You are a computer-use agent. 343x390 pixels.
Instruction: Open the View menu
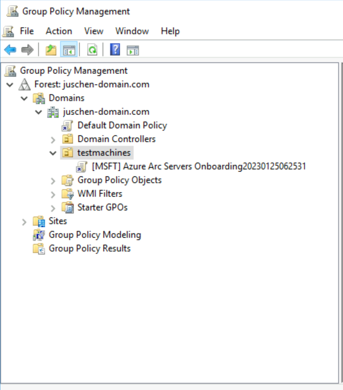pyautogui.click(x=94, y=31)
